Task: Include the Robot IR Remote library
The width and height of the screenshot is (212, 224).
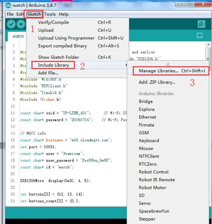Action: pyautogui.click(x=157, y=180)
